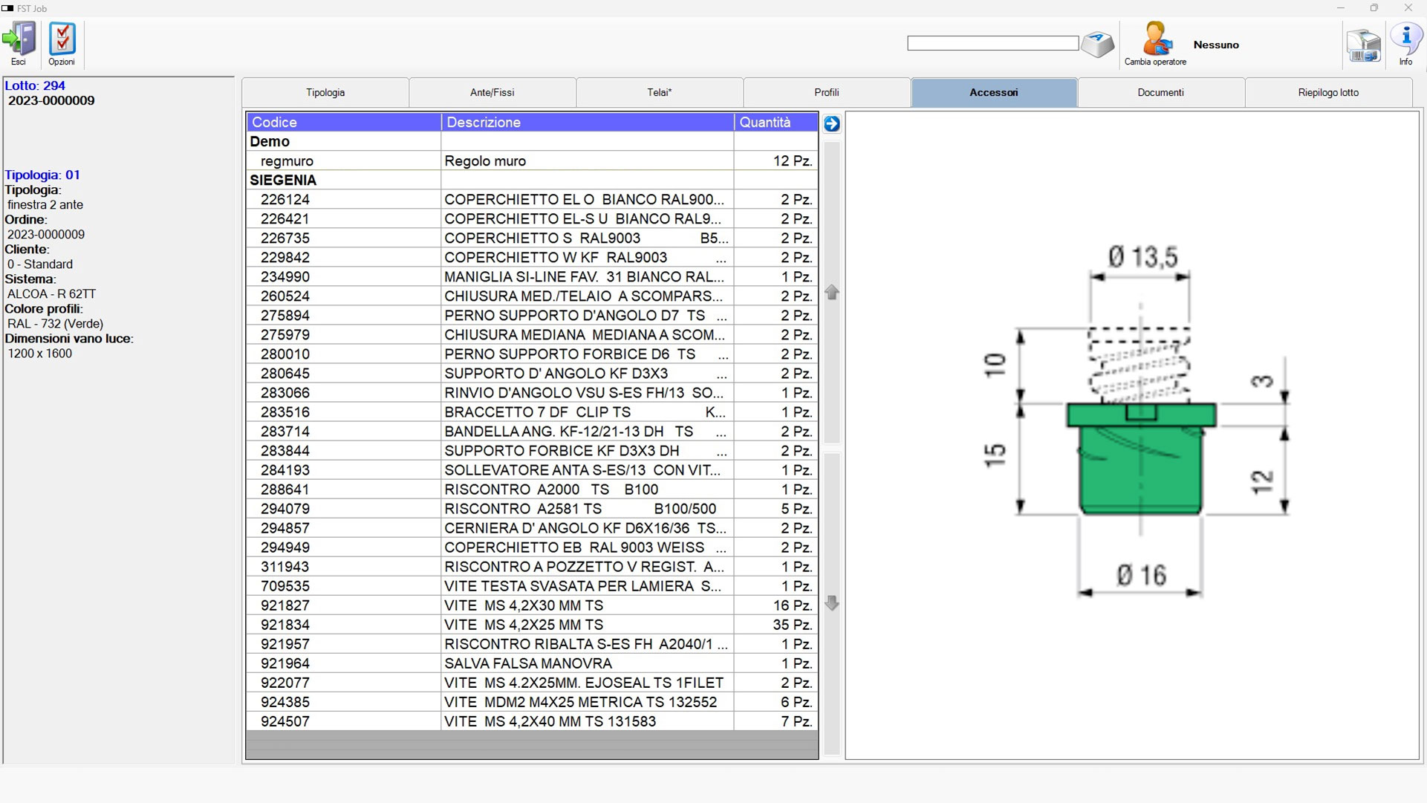The height and width of the screenshot is (803, 1427).
Task: Select BANDELLA ANG. row 283714
Action: point(532,431)
